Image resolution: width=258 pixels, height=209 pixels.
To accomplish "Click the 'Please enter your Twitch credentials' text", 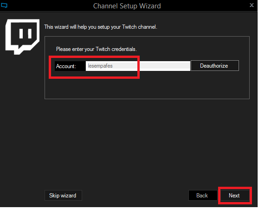I will point(97,49).
